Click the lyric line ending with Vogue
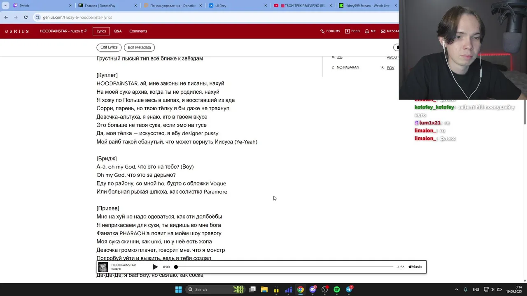527x296 pixels. (161, 183)
